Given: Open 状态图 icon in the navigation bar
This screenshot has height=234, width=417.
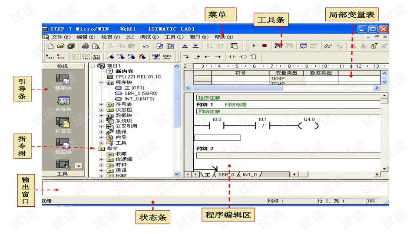Looking at the screenshot, I should click(x=63, y=124).
